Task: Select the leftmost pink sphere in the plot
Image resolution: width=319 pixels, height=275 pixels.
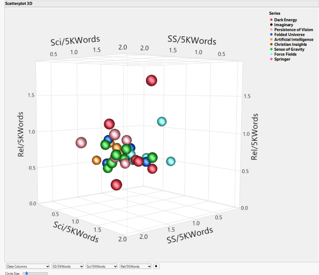Action: click(81, 142)
